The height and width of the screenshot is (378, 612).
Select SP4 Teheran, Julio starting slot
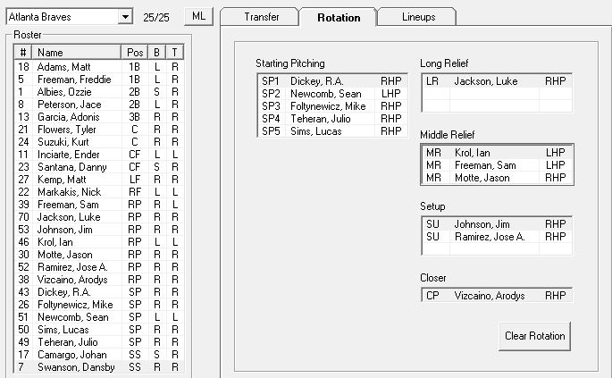pyautogui.click(x=332, y=118)
